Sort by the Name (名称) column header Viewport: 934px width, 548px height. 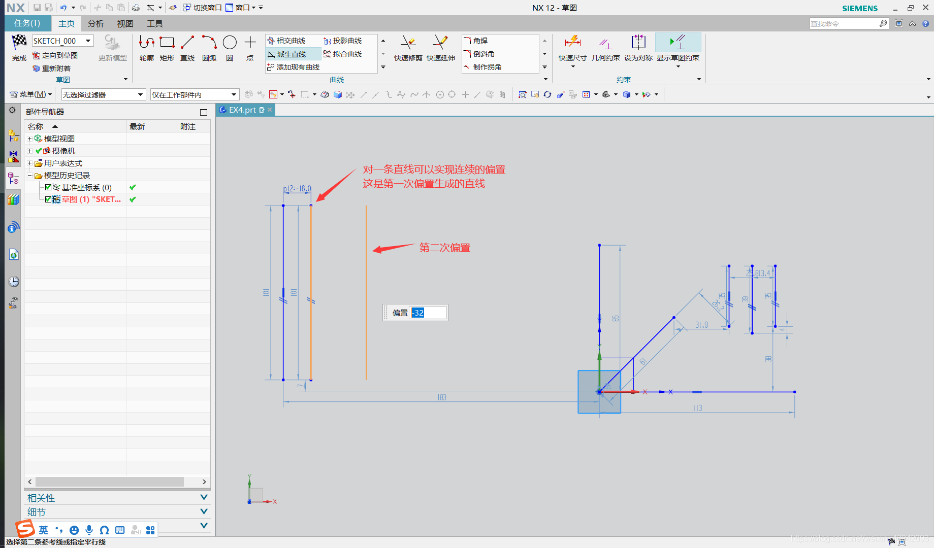pyautogui.click(x=75, y=126)
